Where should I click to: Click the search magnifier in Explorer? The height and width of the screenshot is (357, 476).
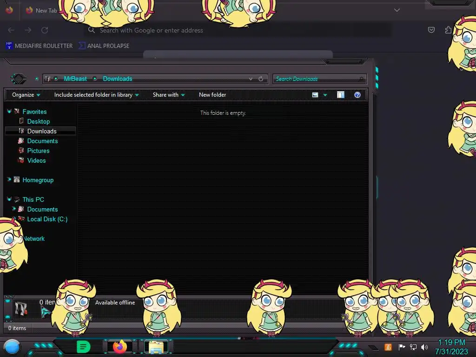click(x=361, y=79)
